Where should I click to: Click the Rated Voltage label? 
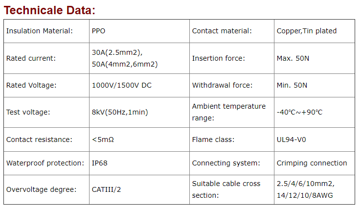[31, 85]
